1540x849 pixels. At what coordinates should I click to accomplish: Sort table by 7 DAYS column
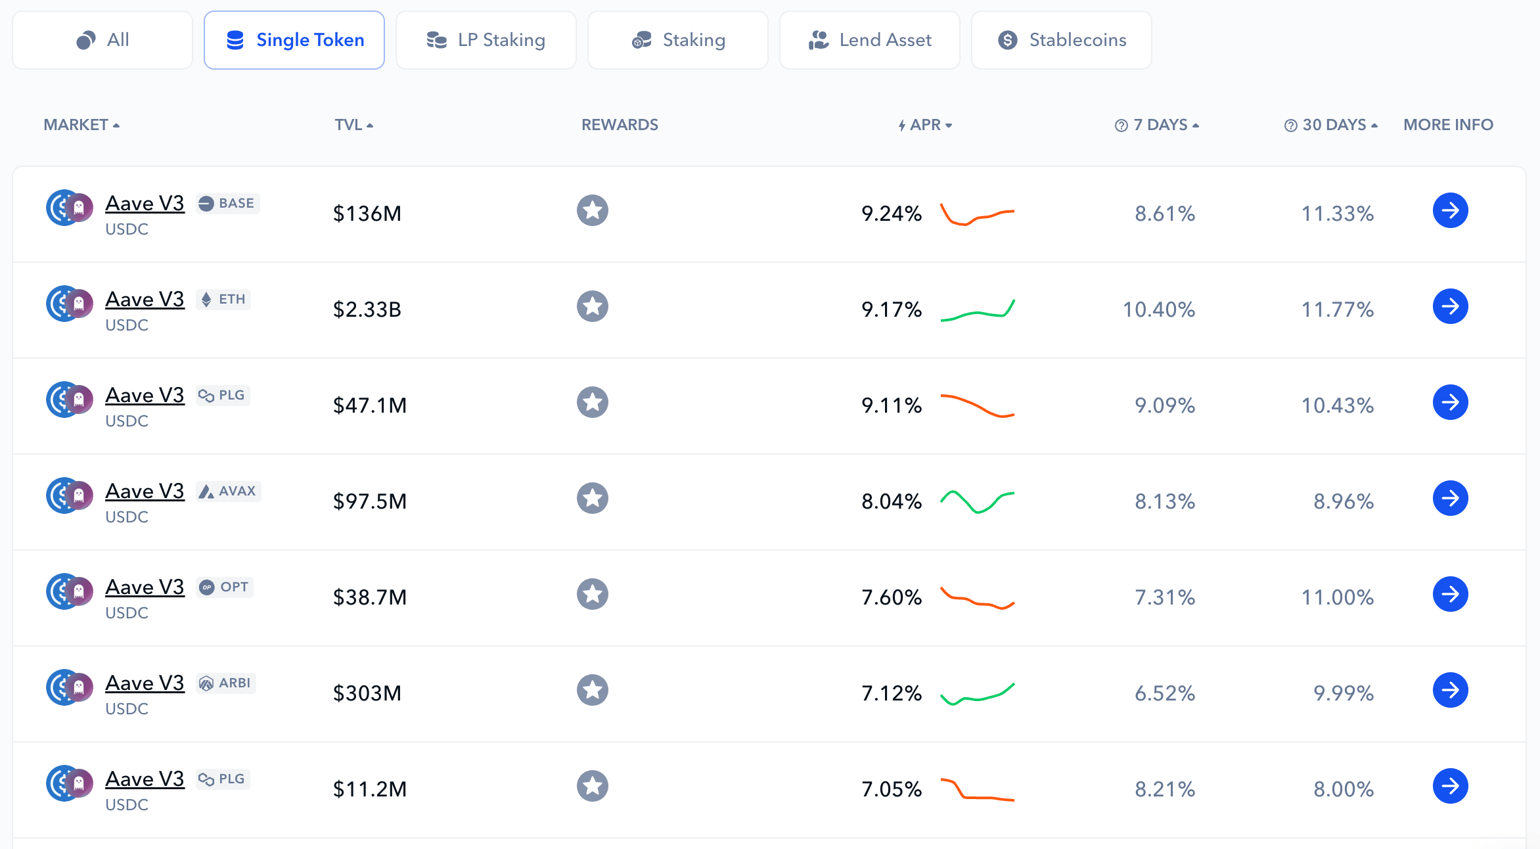coord(1166,125)
